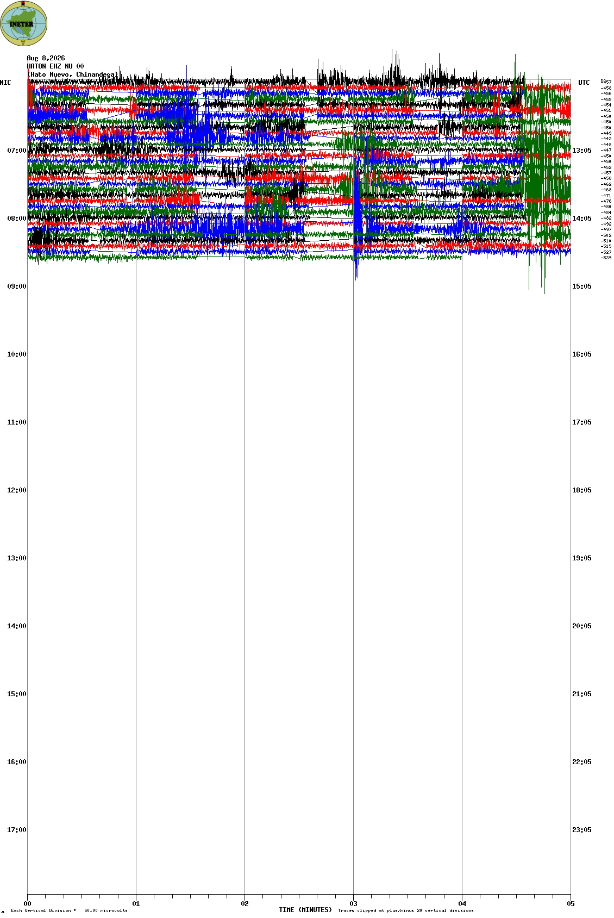Select the date text Aug 8,2026
The width and height of the screenshot is (614, 918).
click(x=46, y=58)
